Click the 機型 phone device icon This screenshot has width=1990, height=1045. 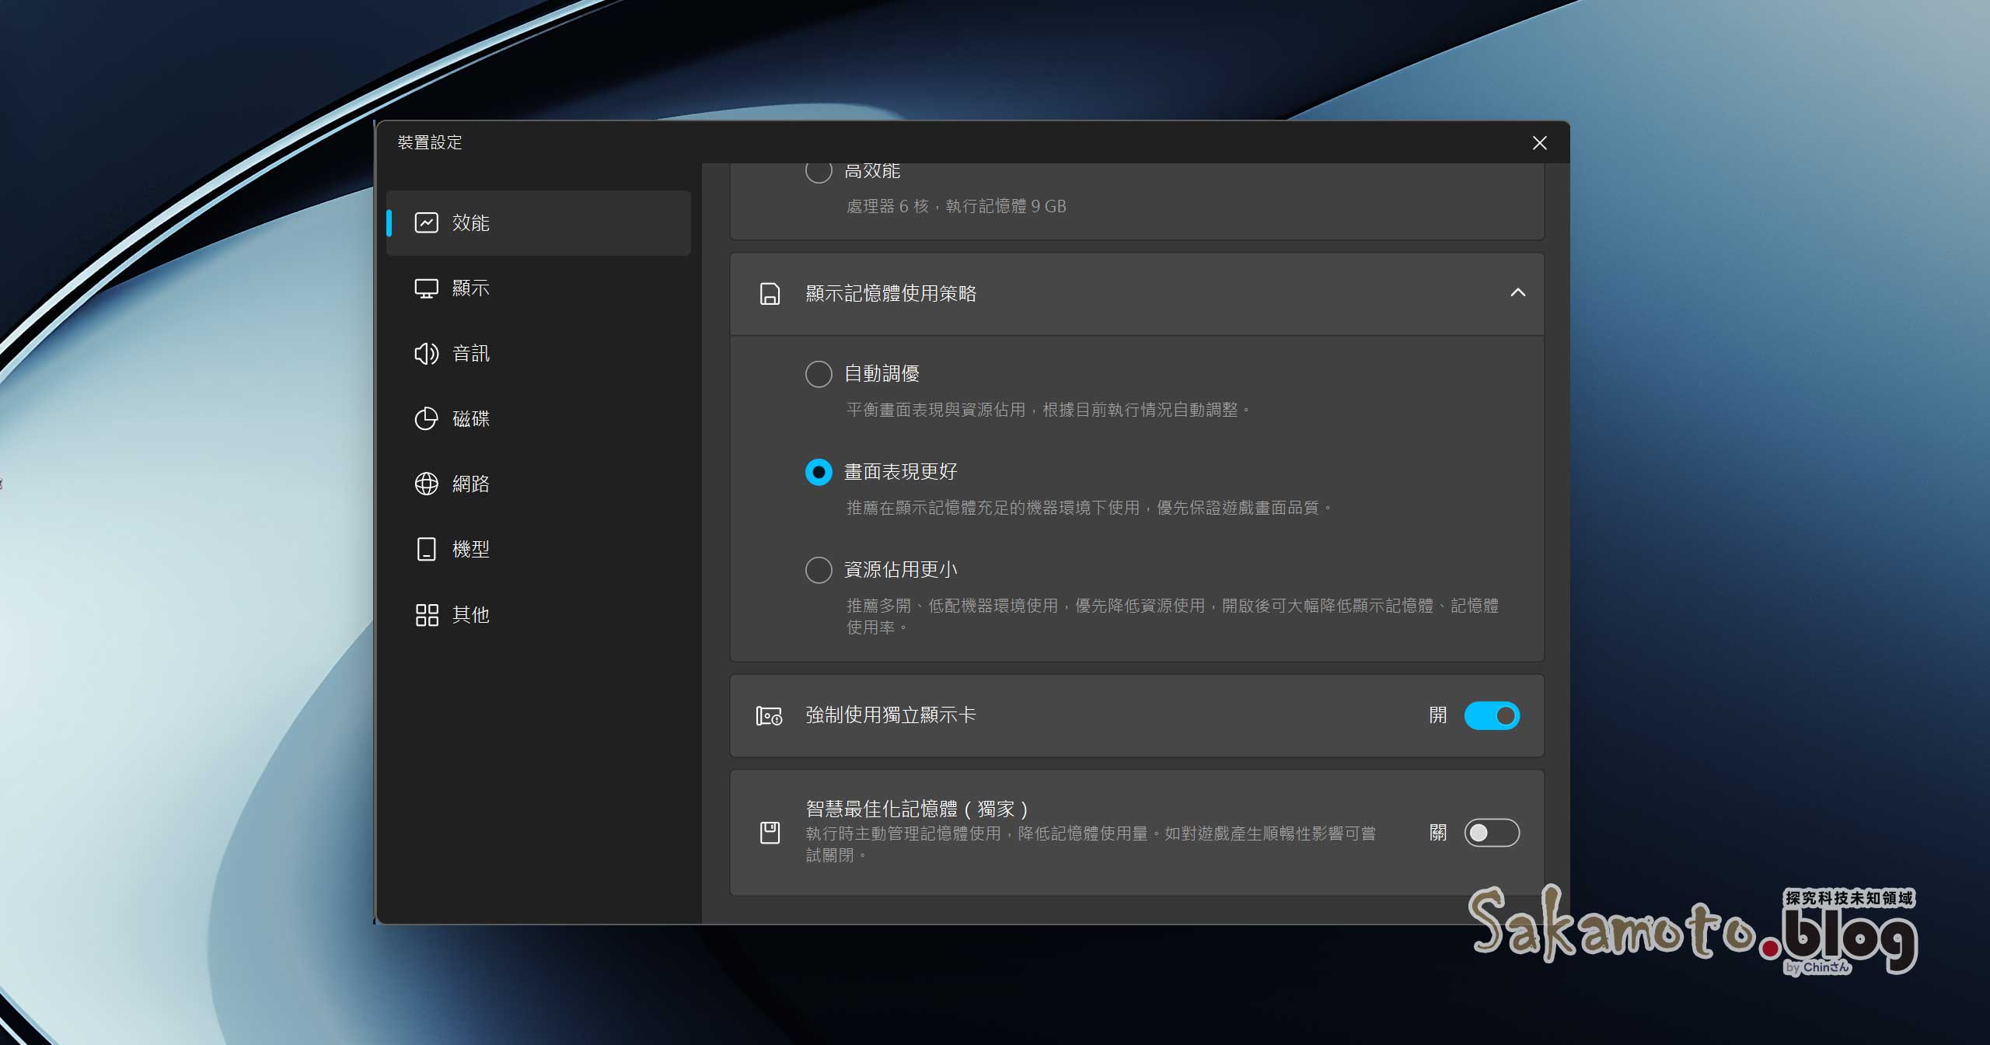pos(426,549)
